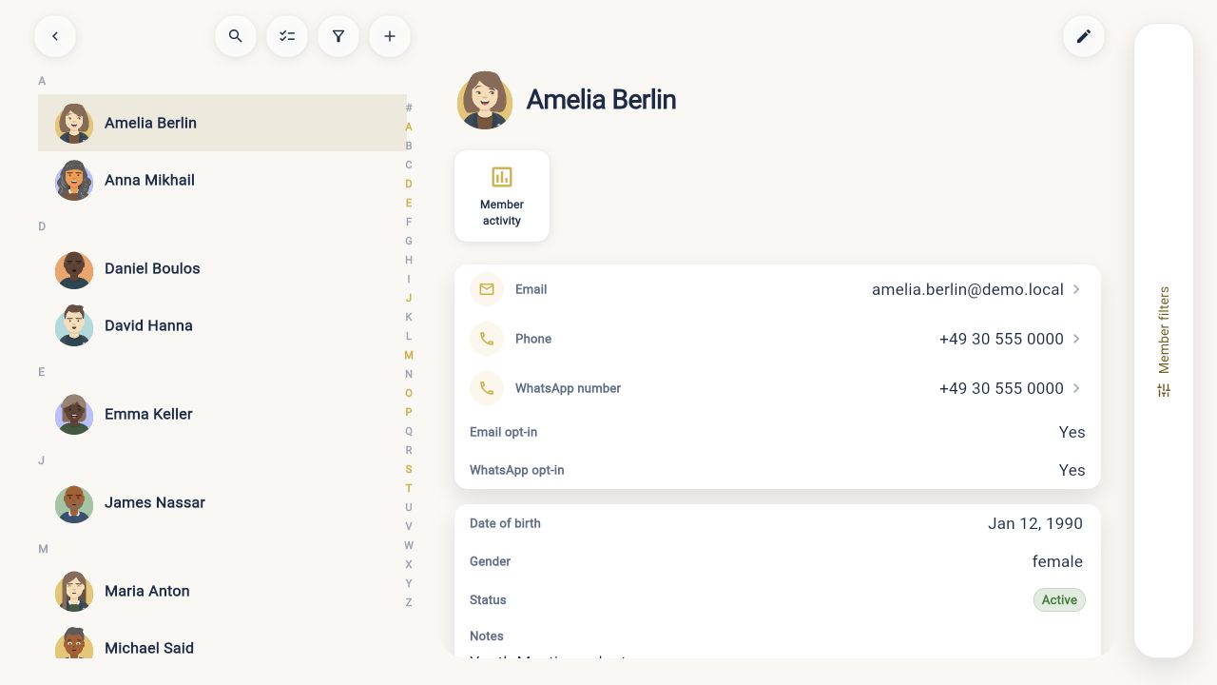
Task: Click the Active status badge
Action: [1059, 599]
